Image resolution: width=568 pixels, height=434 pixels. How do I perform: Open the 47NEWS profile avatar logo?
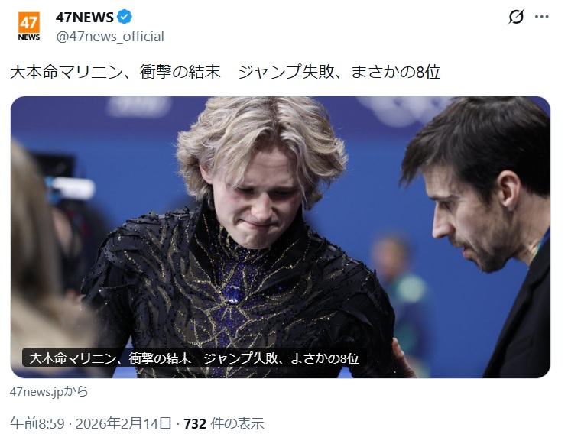click(x=28, y=26)
